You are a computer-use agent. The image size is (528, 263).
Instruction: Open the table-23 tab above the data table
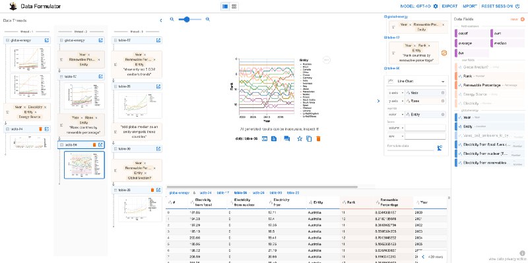coord(293,192)
